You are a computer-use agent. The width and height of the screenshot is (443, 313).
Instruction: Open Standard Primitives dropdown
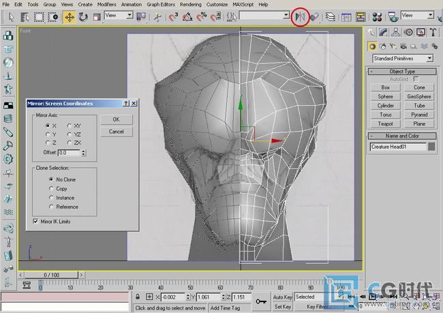pyautogui.click(x=403, y=59)
